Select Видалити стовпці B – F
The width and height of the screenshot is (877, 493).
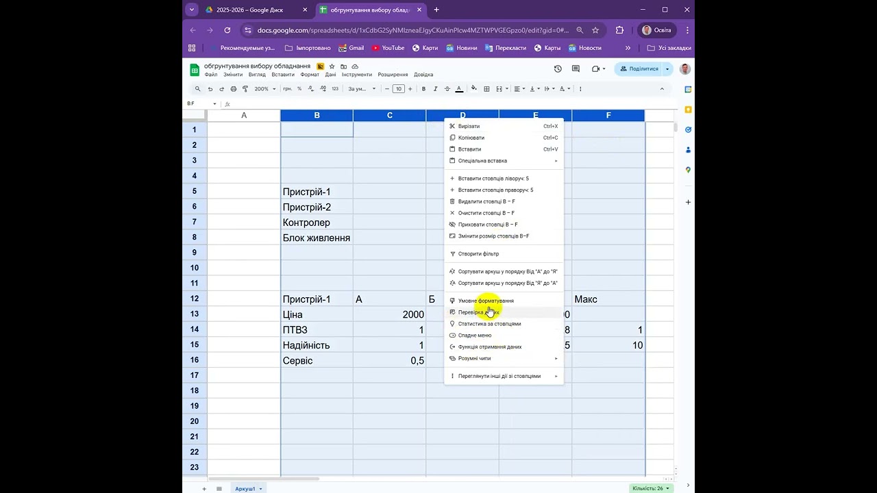[504, 201]
